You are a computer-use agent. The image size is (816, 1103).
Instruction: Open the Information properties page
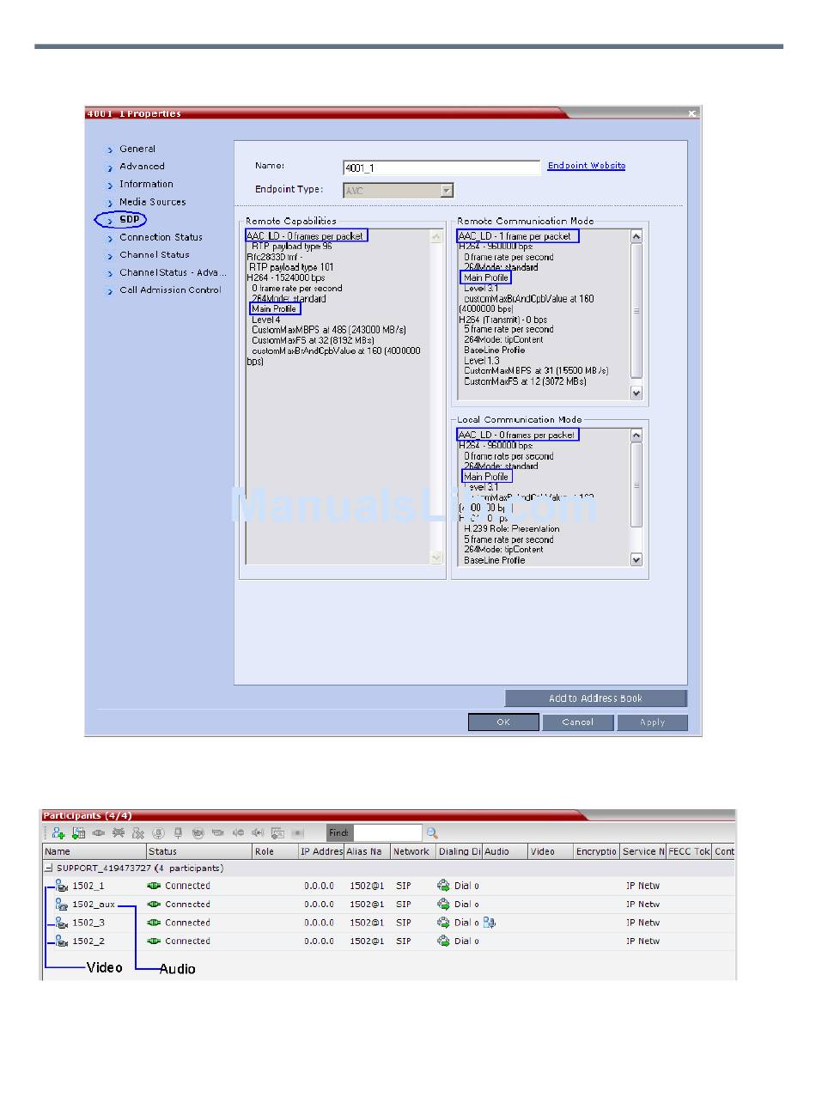point(146,184)
